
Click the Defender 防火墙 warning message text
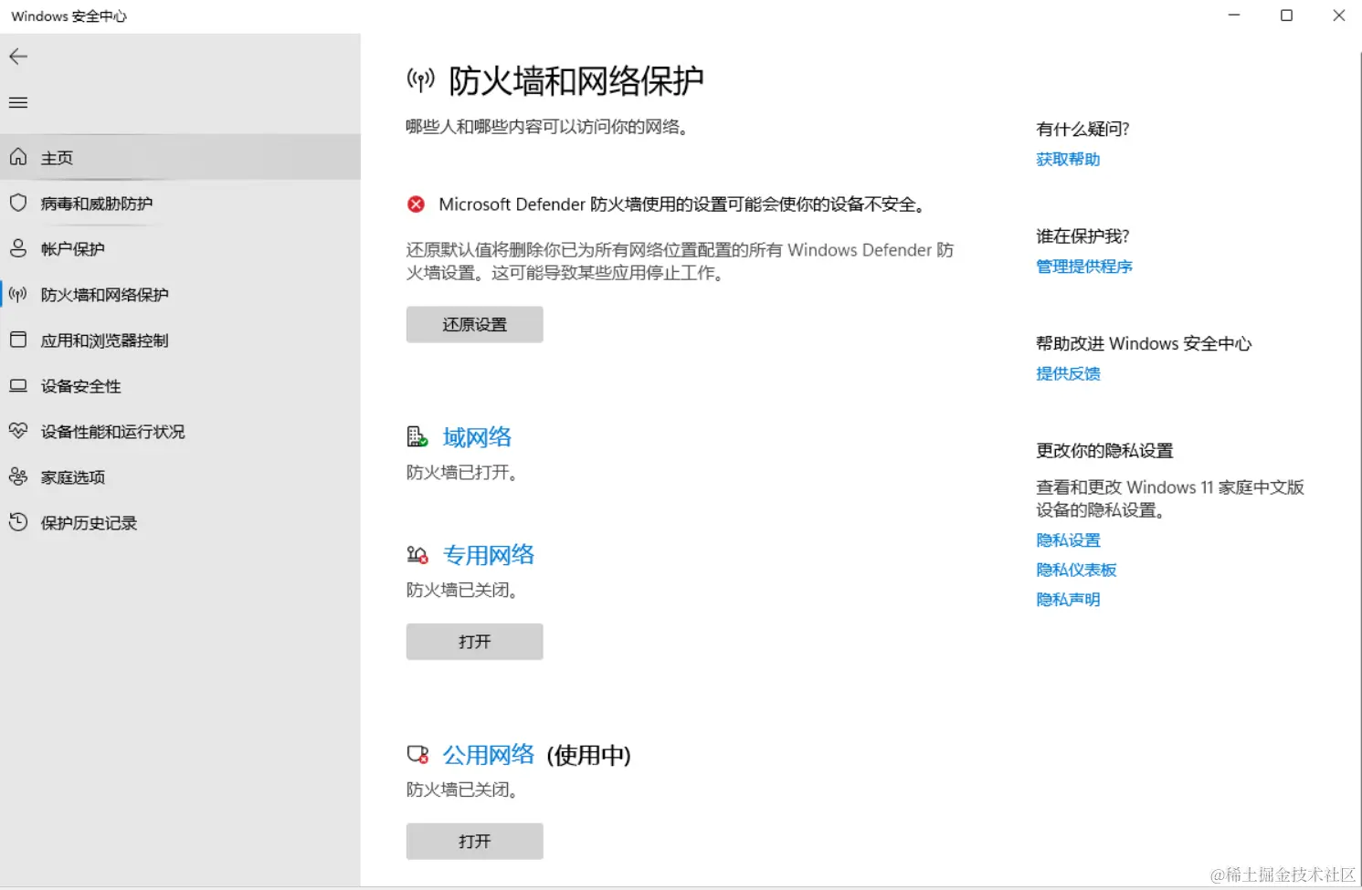(684, 204)
